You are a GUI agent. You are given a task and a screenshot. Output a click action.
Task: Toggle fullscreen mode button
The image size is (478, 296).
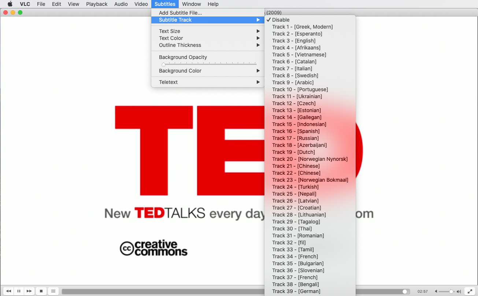tap(470, 291)
